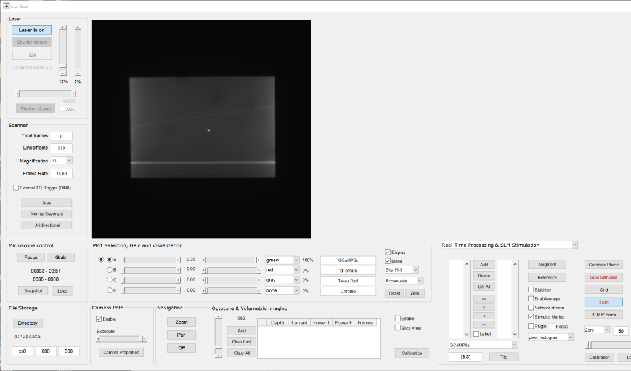Image resolution: width=631 pixels, height=371 pixels.
Task: Toggle the "Laser is on" button
Action: (31, 30)
